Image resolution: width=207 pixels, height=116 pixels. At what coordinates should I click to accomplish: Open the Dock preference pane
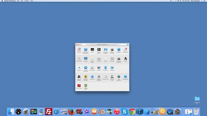click(x=92, y=50)
